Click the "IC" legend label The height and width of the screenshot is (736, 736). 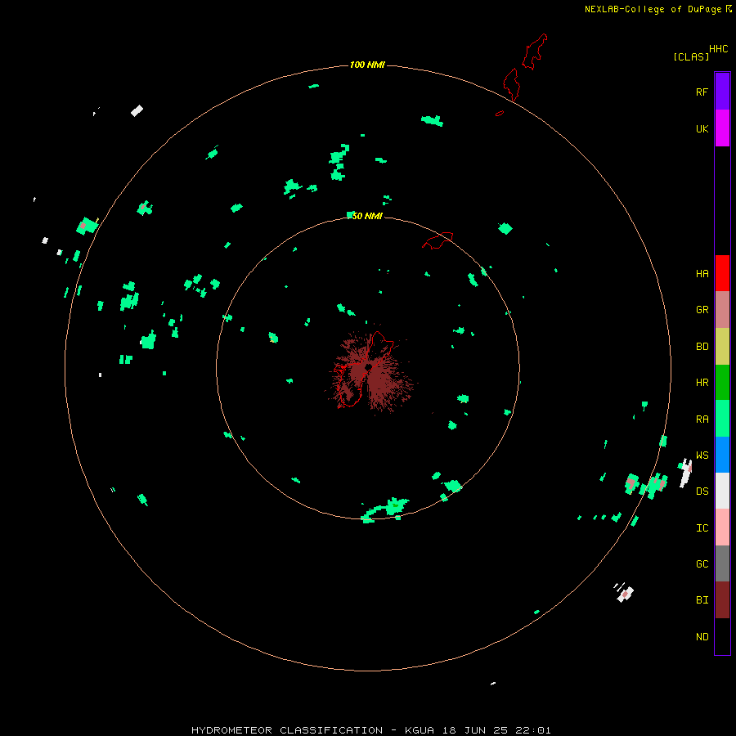coord(702,528)
